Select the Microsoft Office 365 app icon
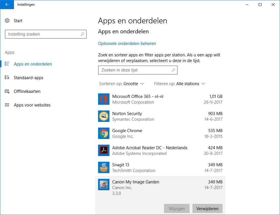 pyautogui.click(x=104, y=99)
